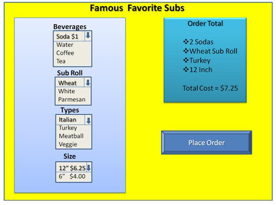Select the 6" $4.00 size

(x=73, y=176)
